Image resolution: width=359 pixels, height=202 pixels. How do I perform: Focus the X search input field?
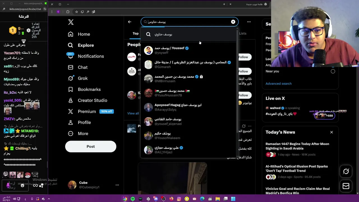point(190,22)
